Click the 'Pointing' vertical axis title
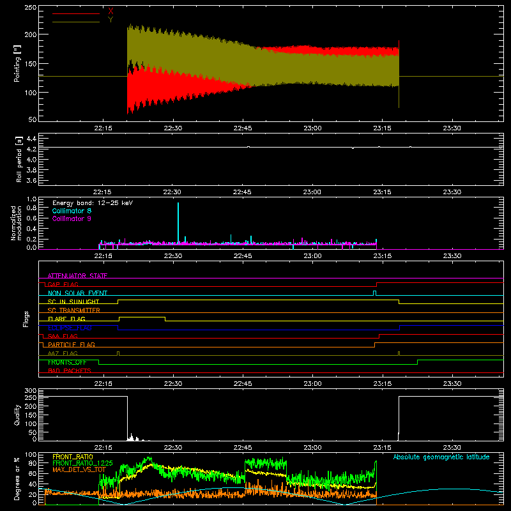The image size is (511, 511). (17, 63)
